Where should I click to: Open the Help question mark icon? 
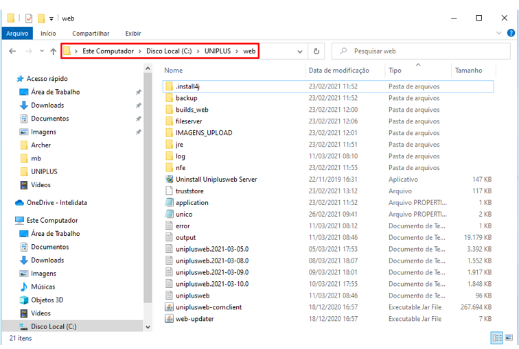point(511,33)
